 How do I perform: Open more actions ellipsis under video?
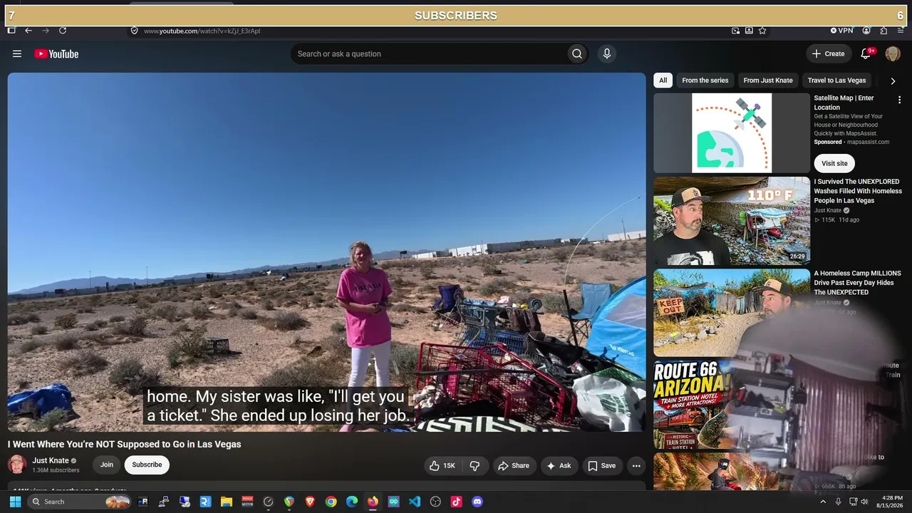(636, 466)
